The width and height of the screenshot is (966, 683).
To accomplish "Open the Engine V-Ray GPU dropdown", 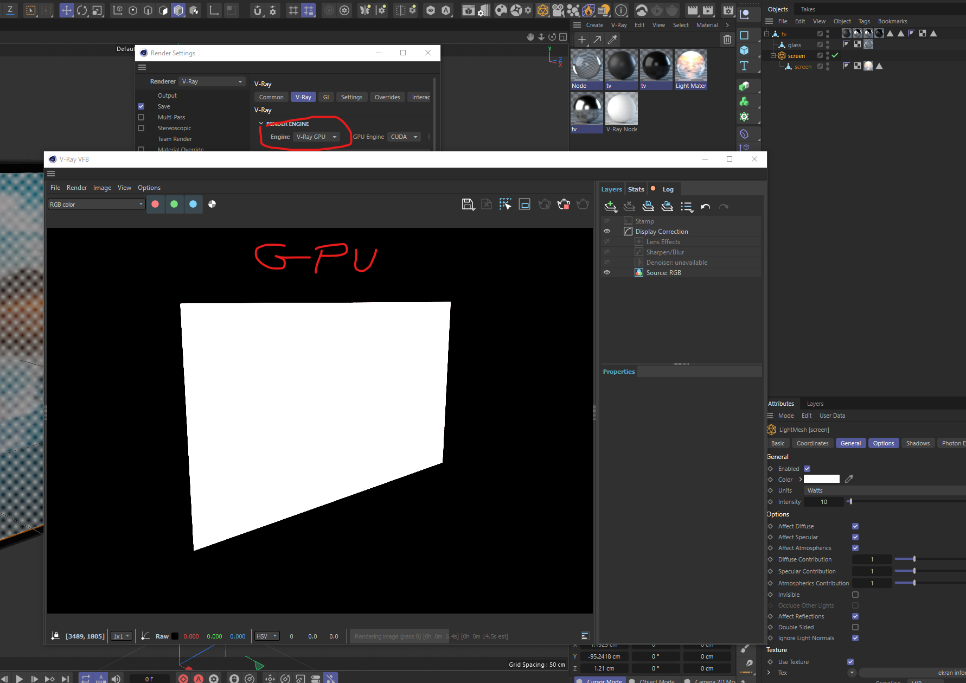I will (x=316, y=137).
